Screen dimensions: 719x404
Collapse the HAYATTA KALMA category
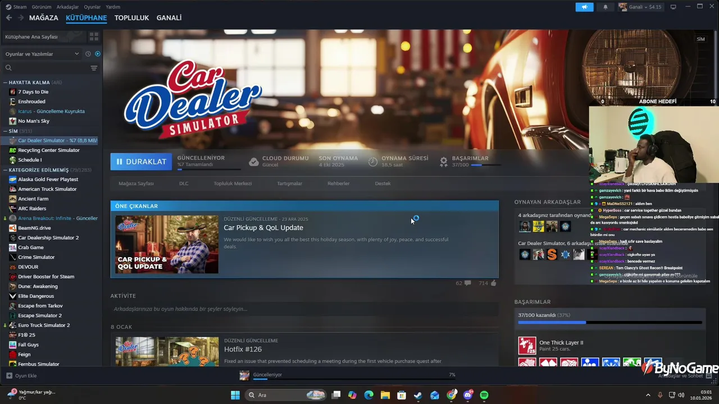pyautogui.click(x=5, y=82)
